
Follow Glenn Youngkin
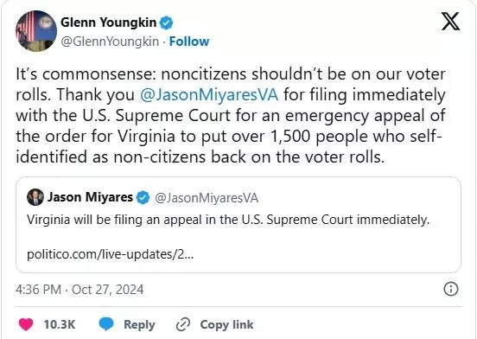tap(189, 42)
